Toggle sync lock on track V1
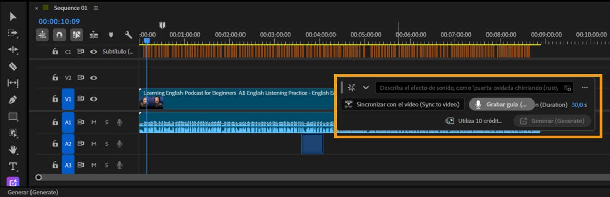610x197 pixels. pos(81,99)
